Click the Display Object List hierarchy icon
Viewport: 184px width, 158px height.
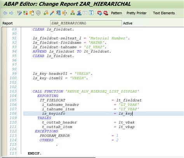tap(73, 13)
